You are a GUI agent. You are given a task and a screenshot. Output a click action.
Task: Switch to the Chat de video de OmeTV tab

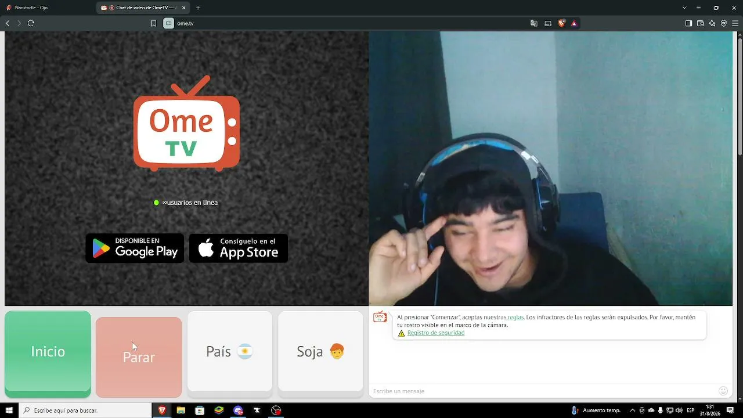tap(143, 8)
